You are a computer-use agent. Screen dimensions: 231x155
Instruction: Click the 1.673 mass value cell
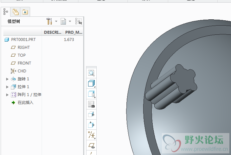69,40
